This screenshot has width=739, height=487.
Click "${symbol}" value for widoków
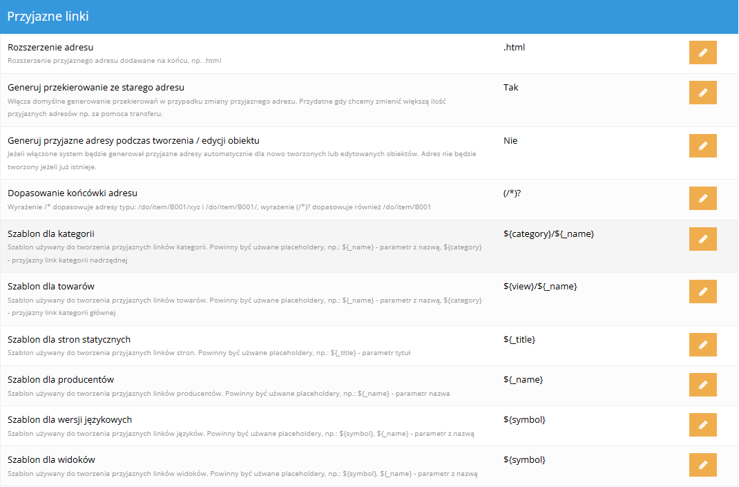tap(524, 459)
